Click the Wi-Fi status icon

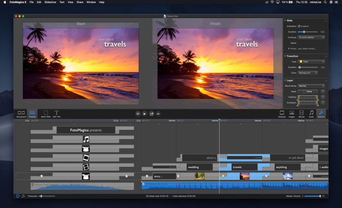tap(272, 2)
